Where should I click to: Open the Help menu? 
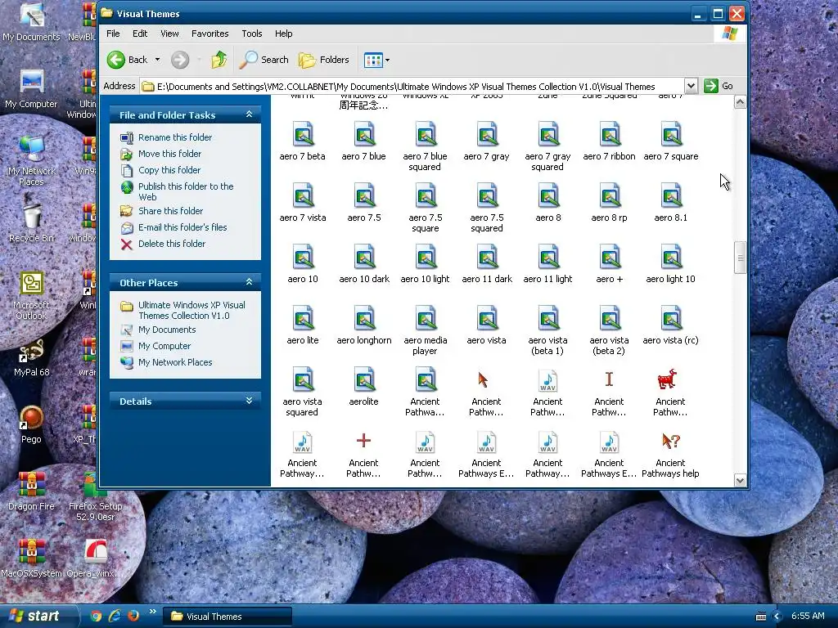[x=284, y=34]
